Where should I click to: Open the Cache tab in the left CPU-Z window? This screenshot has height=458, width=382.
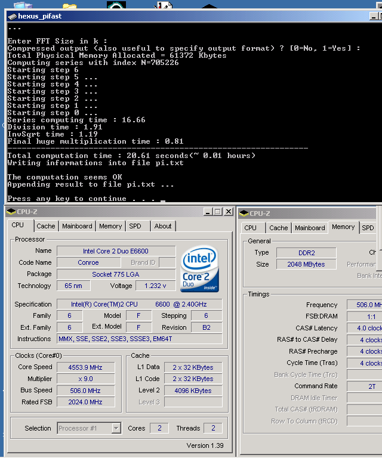pyautogui.click(x=46, y=226)
